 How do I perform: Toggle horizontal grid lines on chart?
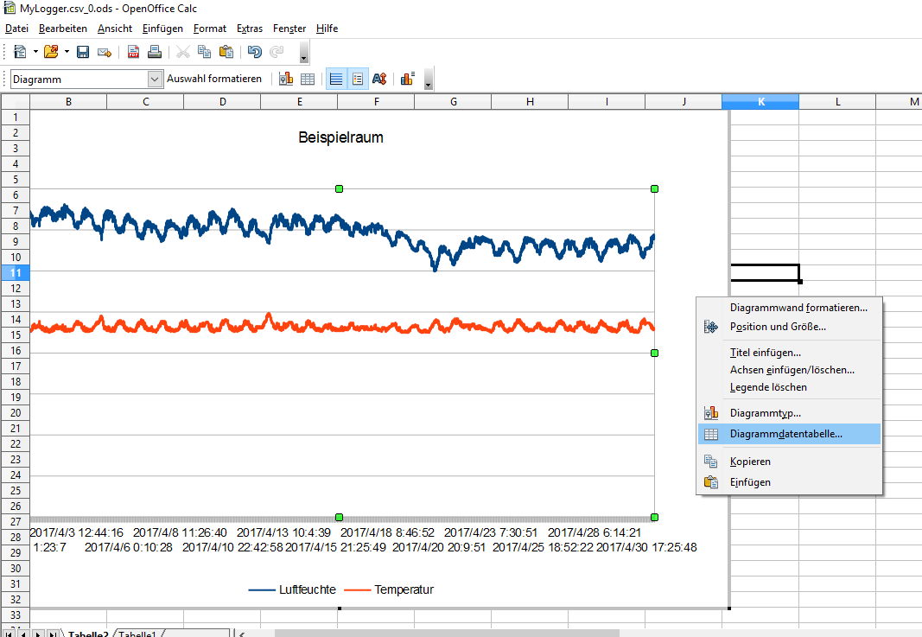pyautogui.click(x=336, y=79)
